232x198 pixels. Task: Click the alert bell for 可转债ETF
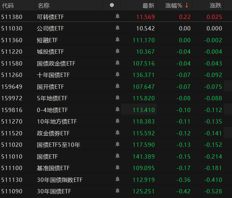pyautogui.click(x=117, y=16)
